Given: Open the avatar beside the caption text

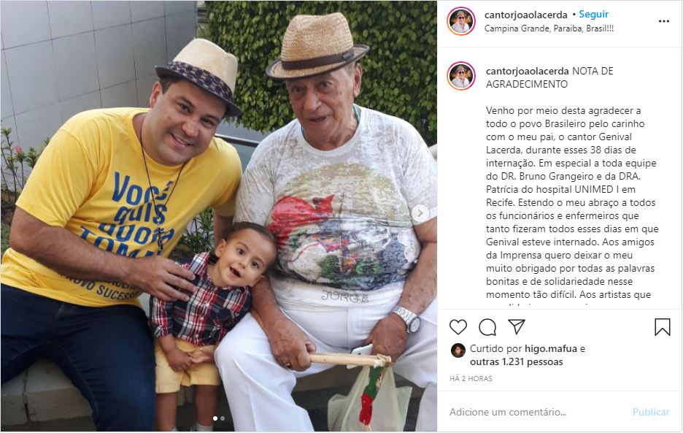Looking at the screenshot, I should point(461,76).
